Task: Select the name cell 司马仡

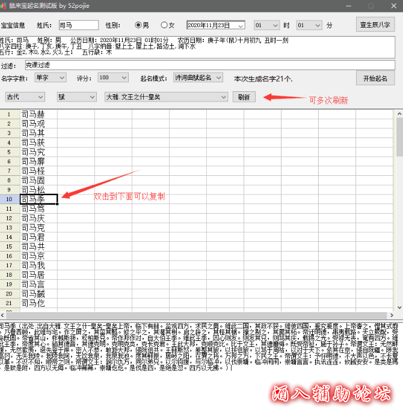Action: (x=38, y=303)
